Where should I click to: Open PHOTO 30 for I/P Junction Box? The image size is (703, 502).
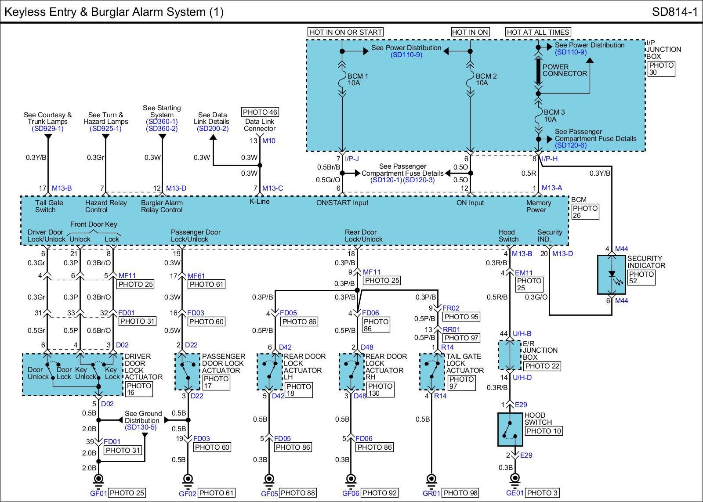click(x=661, y=69)
